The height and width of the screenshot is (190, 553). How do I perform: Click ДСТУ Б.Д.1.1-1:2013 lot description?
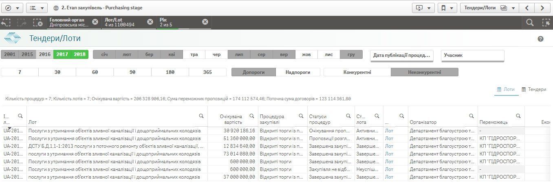pos(117,146)
